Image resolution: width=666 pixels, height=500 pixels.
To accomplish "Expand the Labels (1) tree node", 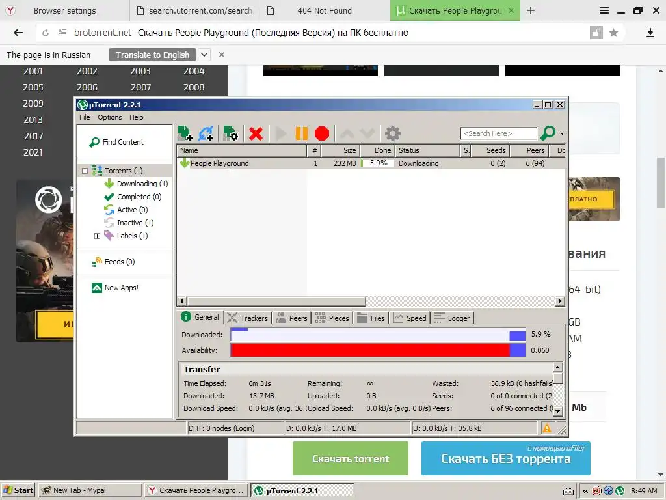I will 97,236.
